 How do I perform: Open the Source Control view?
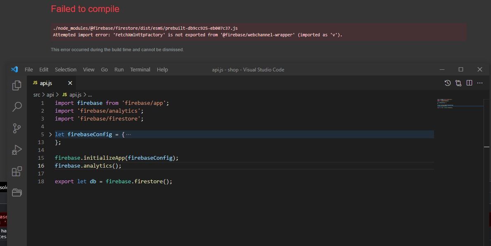17,128
